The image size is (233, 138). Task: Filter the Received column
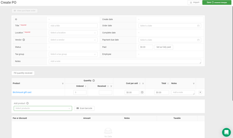111,86
